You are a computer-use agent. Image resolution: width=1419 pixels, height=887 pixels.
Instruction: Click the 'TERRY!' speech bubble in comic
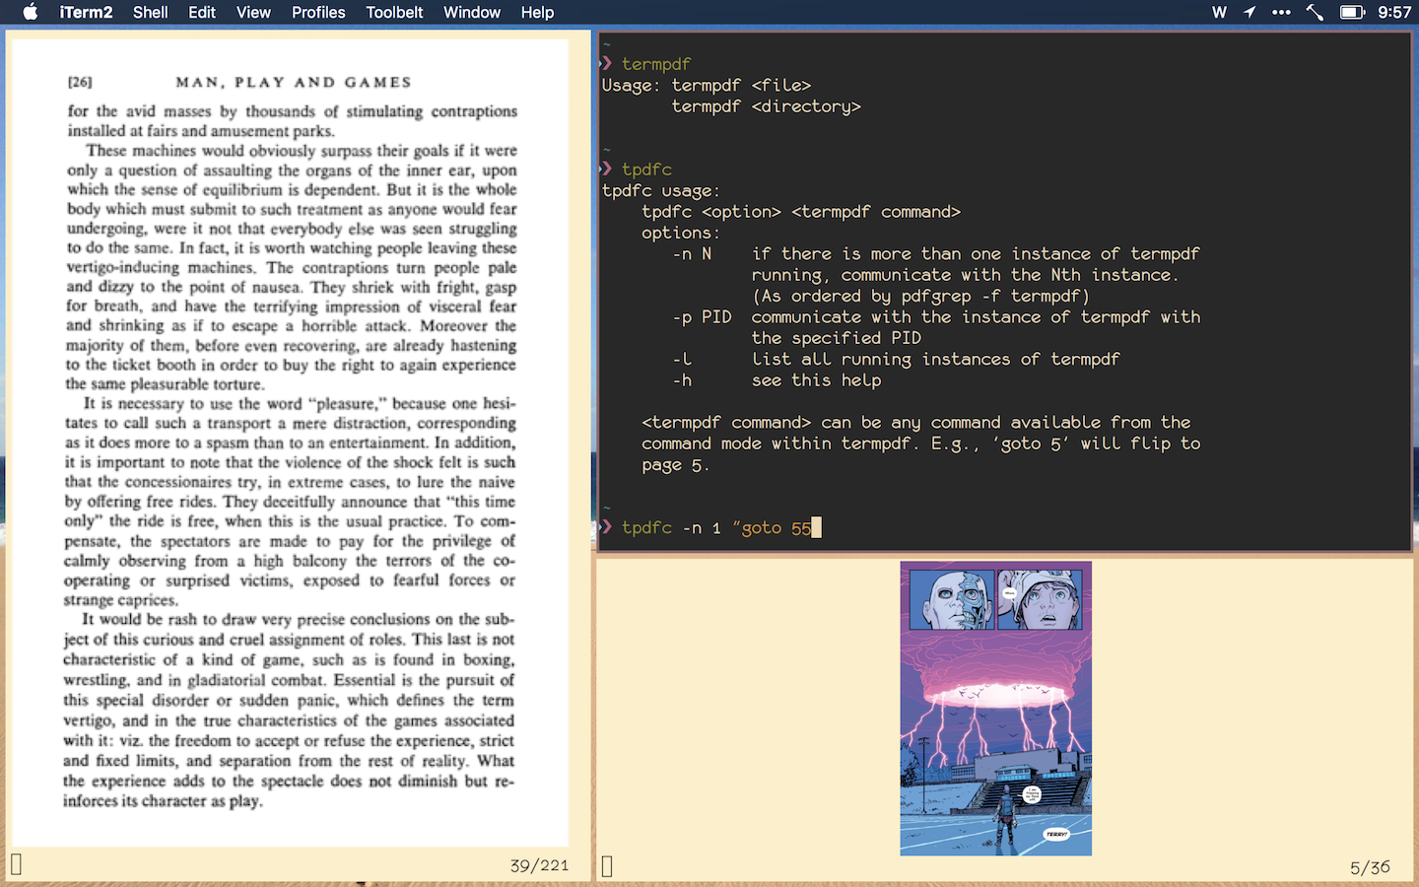pos(1056,834)
